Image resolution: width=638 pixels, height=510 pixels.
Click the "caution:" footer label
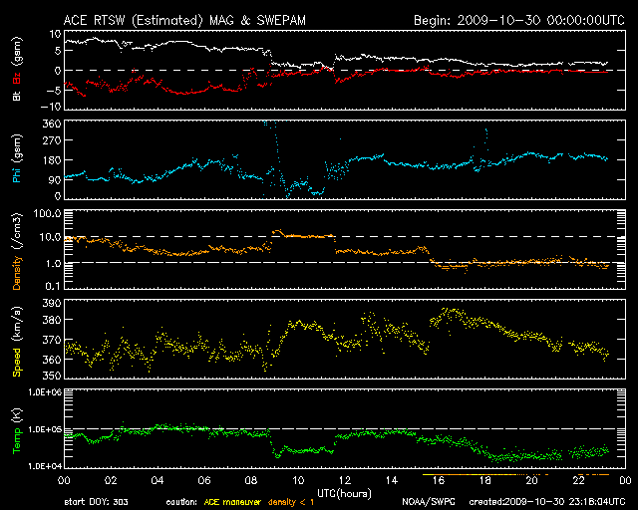tap(181, 502)
